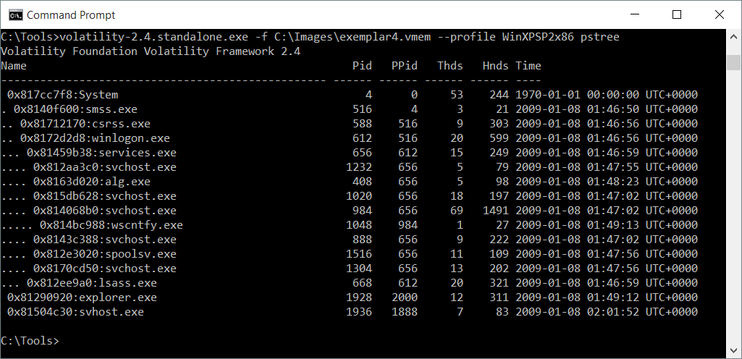Minimize the Command Prompt window
The height and width of the screenshot is (359, 742).
pos(635,14)
